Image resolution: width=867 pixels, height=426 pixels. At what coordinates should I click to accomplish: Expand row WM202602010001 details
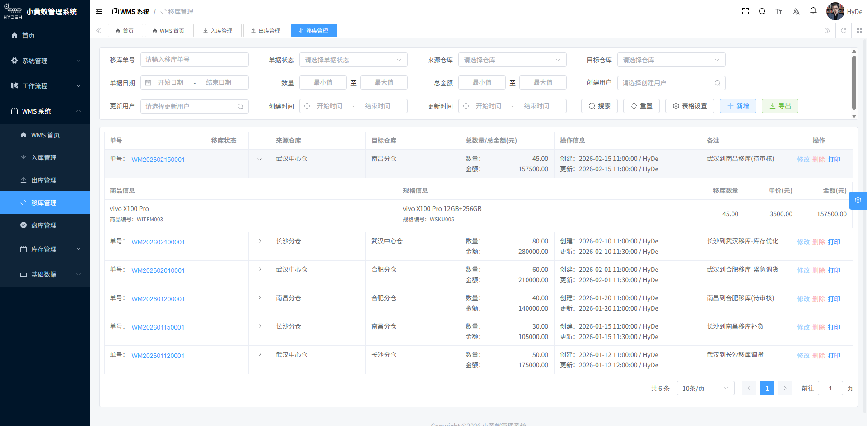click(x=260, y=269)
